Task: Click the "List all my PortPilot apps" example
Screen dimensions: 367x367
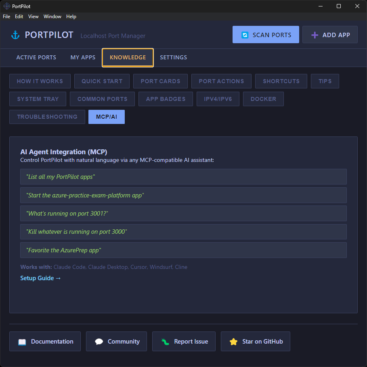Action: point(61,177)
